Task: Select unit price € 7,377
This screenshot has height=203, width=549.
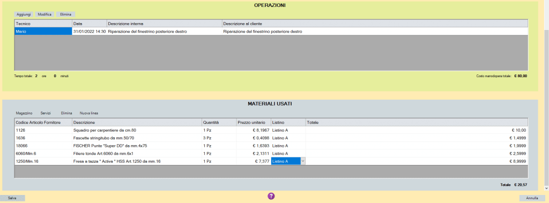Action: 254,161
